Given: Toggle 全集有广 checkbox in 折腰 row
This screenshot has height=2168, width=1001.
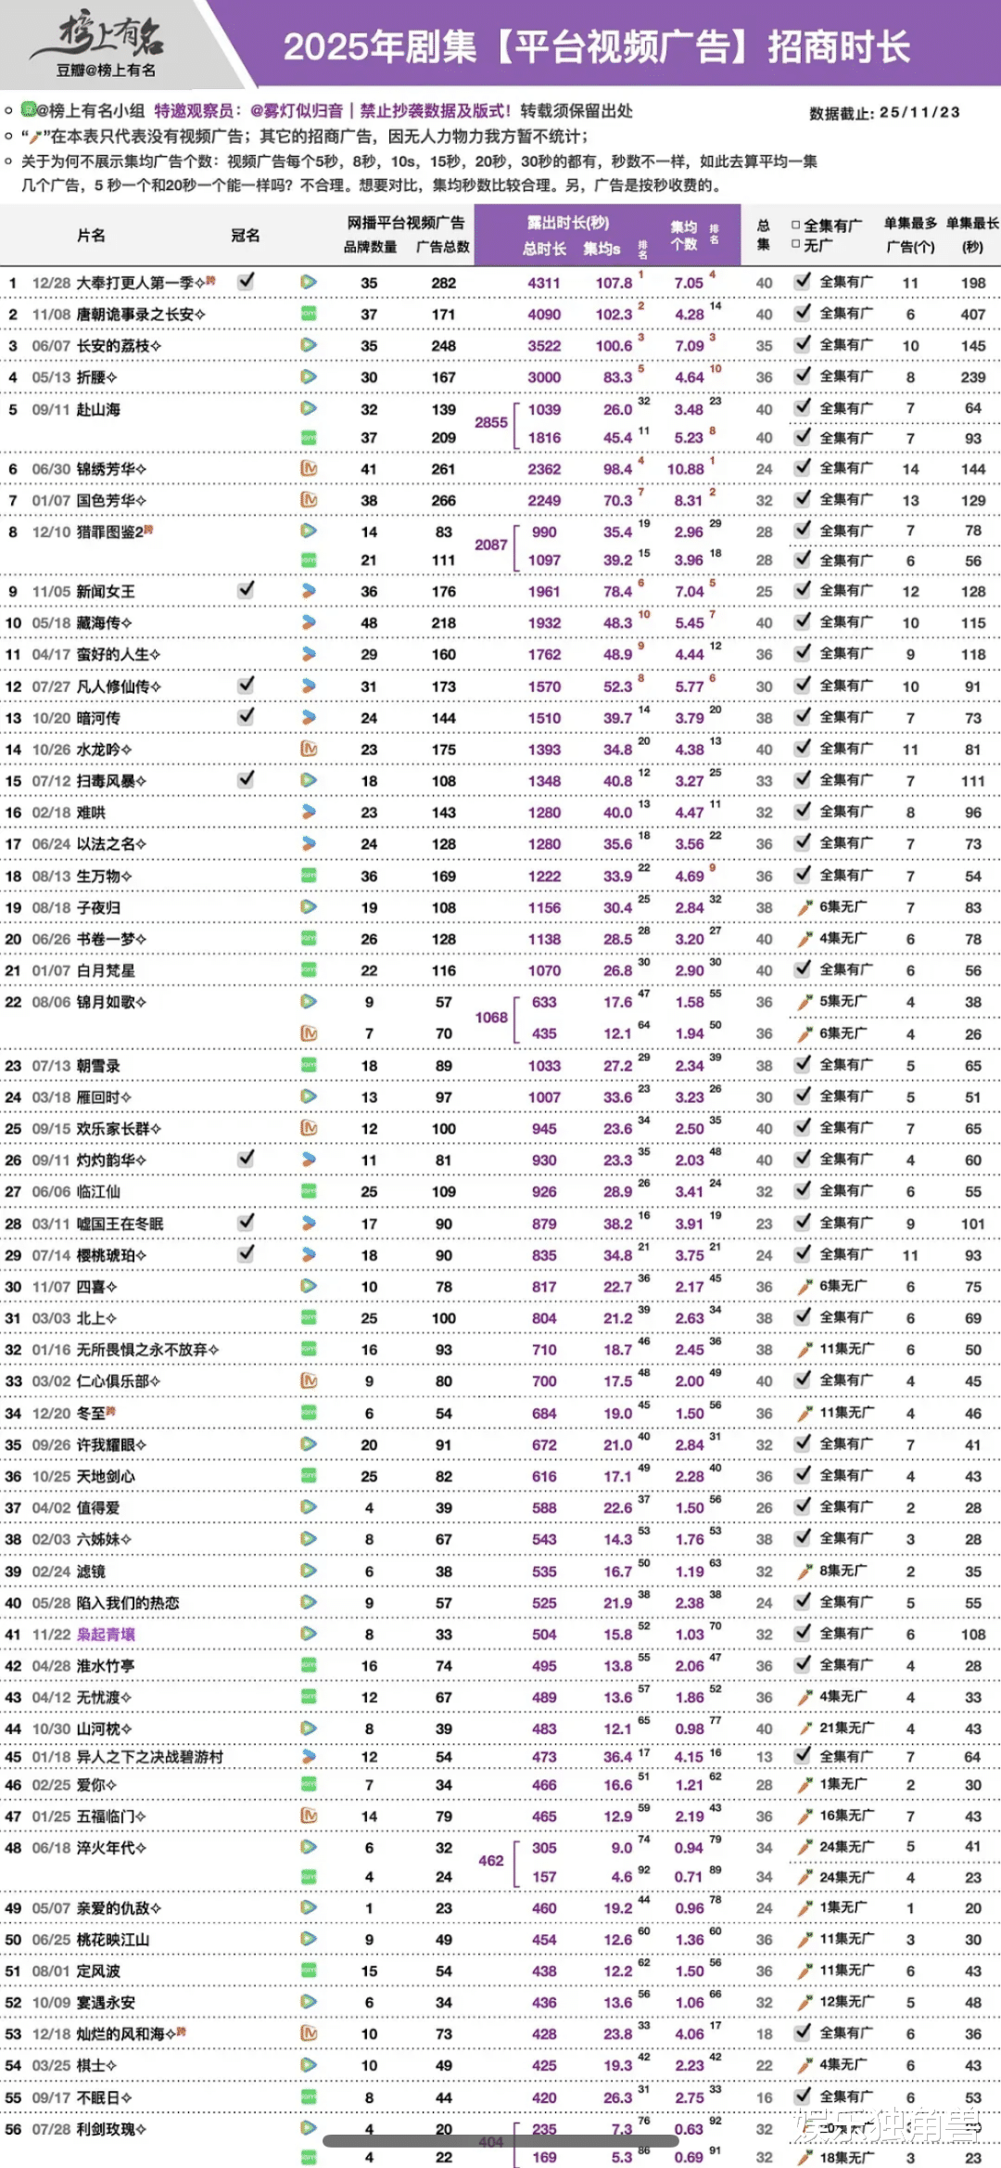Looking at the screenshot, I should tap(803, 375).
